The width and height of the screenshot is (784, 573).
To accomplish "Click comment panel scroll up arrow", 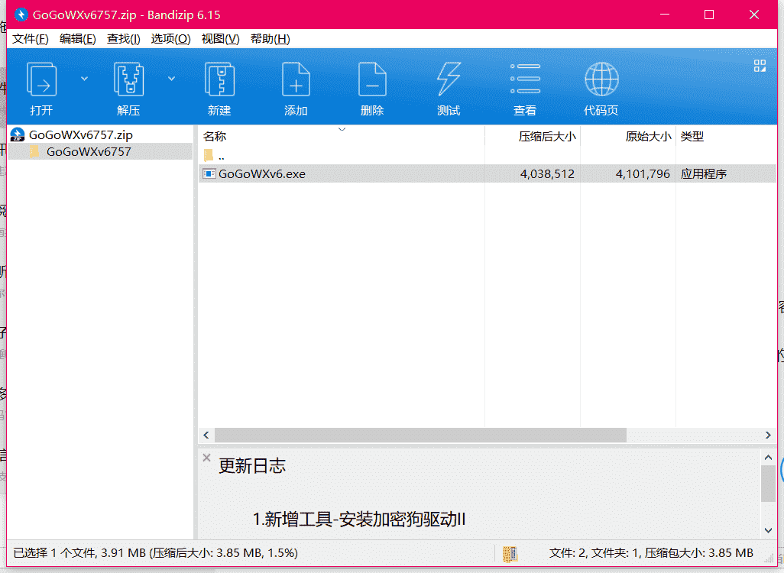I will point(768,457).
